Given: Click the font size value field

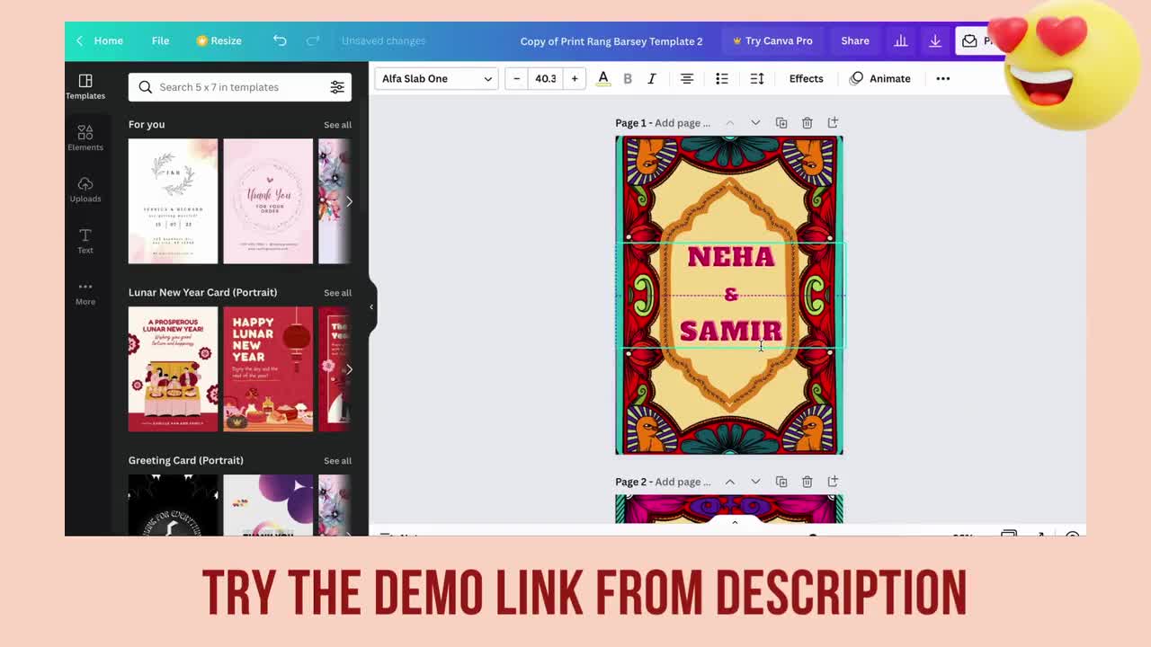Looking at the screenshot, I should pos(546,78).
